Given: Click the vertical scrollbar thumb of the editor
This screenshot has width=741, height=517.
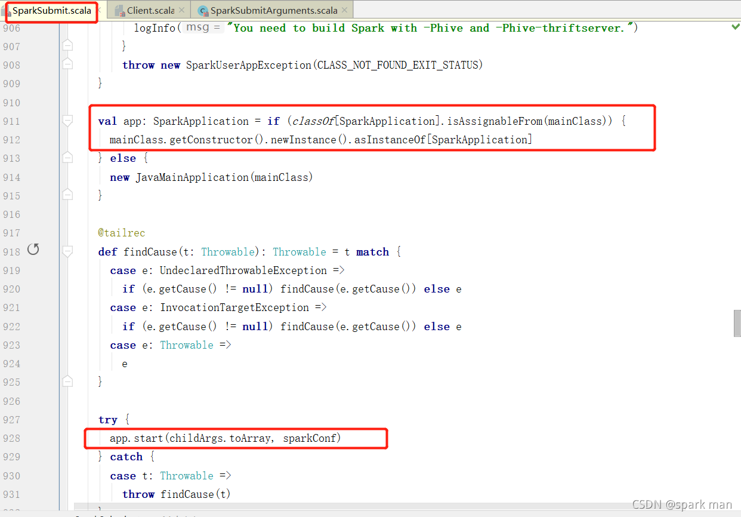Looking at the screenshot, I should (x=737, y=324).
